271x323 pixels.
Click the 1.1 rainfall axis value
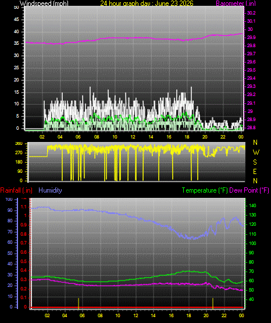click(x=24, y=207)
